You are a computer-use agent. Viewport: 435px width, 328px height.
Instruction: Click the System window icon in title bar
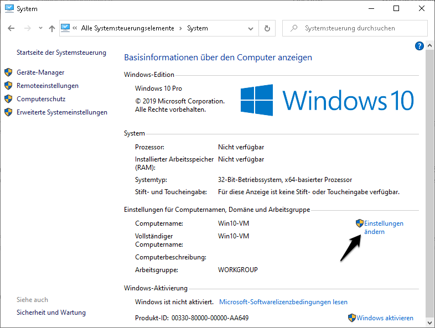coord(9,9)
